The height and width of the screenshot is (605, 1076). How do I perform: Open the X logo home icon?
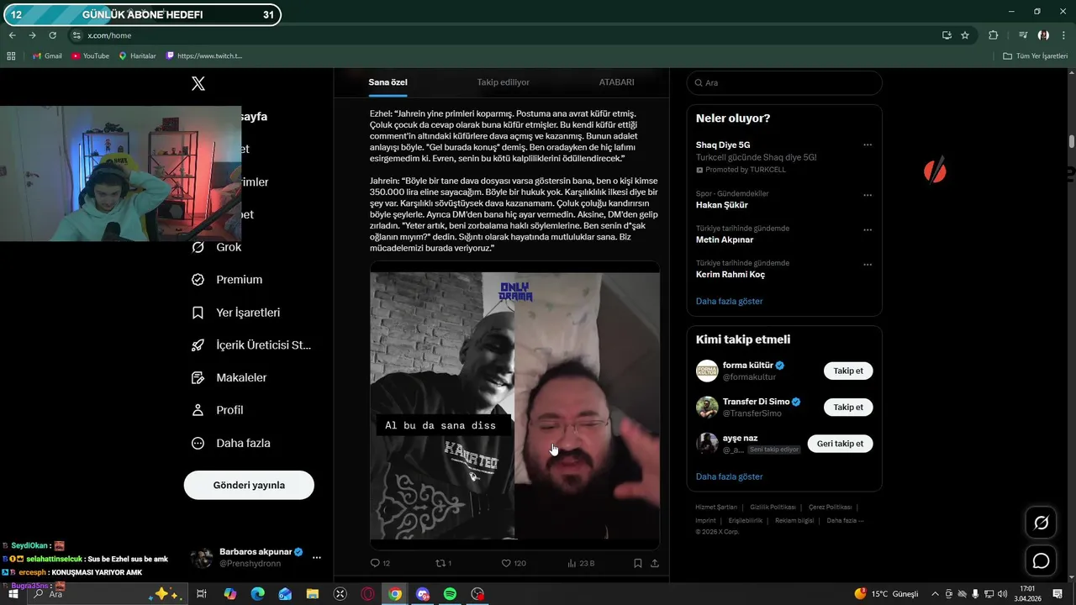click(x=198, y=83)
